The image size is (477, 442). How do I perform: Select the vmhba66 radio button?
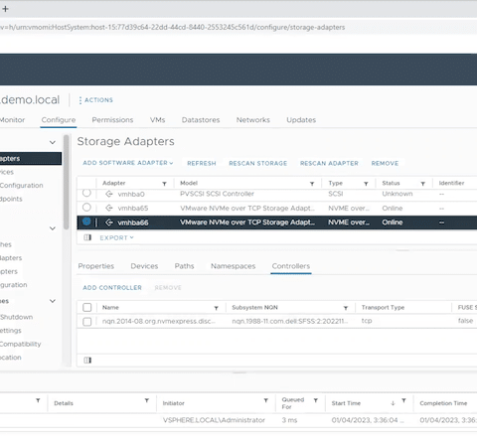tap(86, 221)
